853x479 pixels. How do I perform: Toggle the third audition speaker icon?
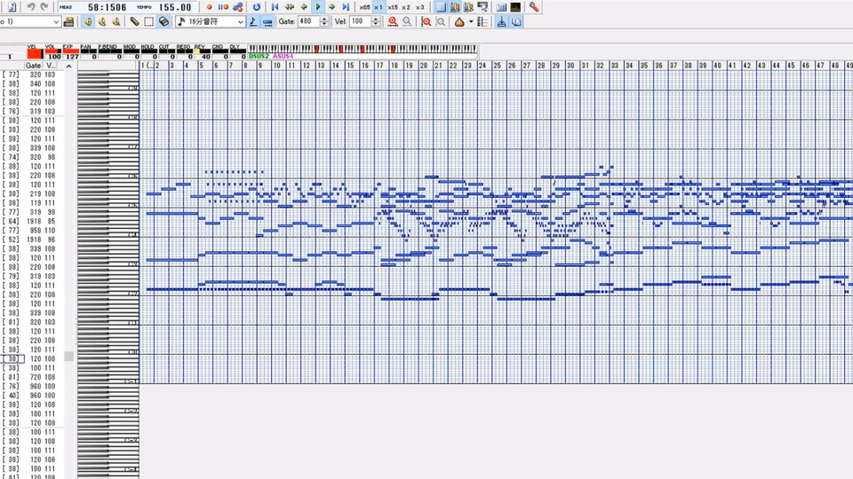click(116, 21)
